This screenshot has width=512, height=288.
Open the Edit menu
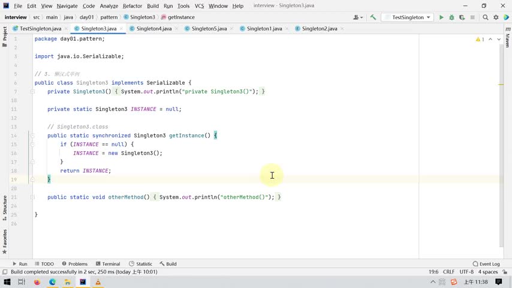(x=32, y=6)
